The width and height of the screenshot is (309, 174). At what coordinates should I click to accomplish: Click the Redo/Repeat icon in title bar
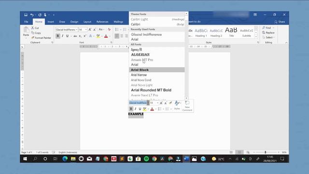click(x=40, y=15)
